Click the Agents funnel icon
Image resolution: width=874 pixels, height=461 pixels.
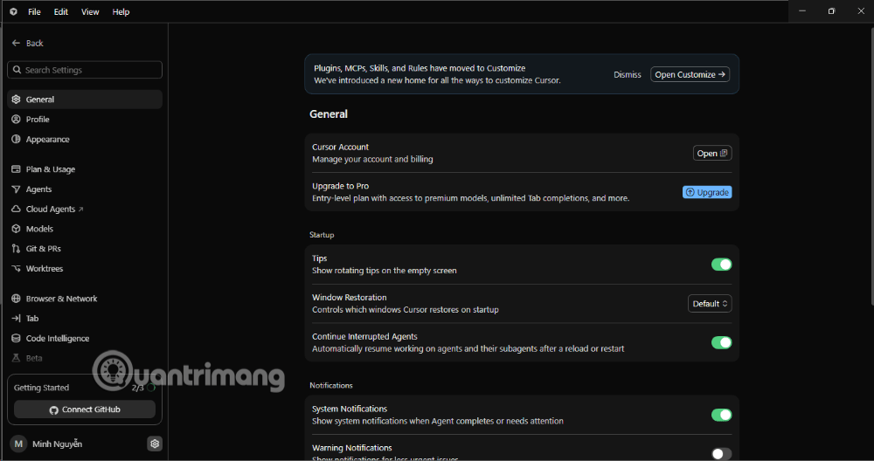coord(16,189)
